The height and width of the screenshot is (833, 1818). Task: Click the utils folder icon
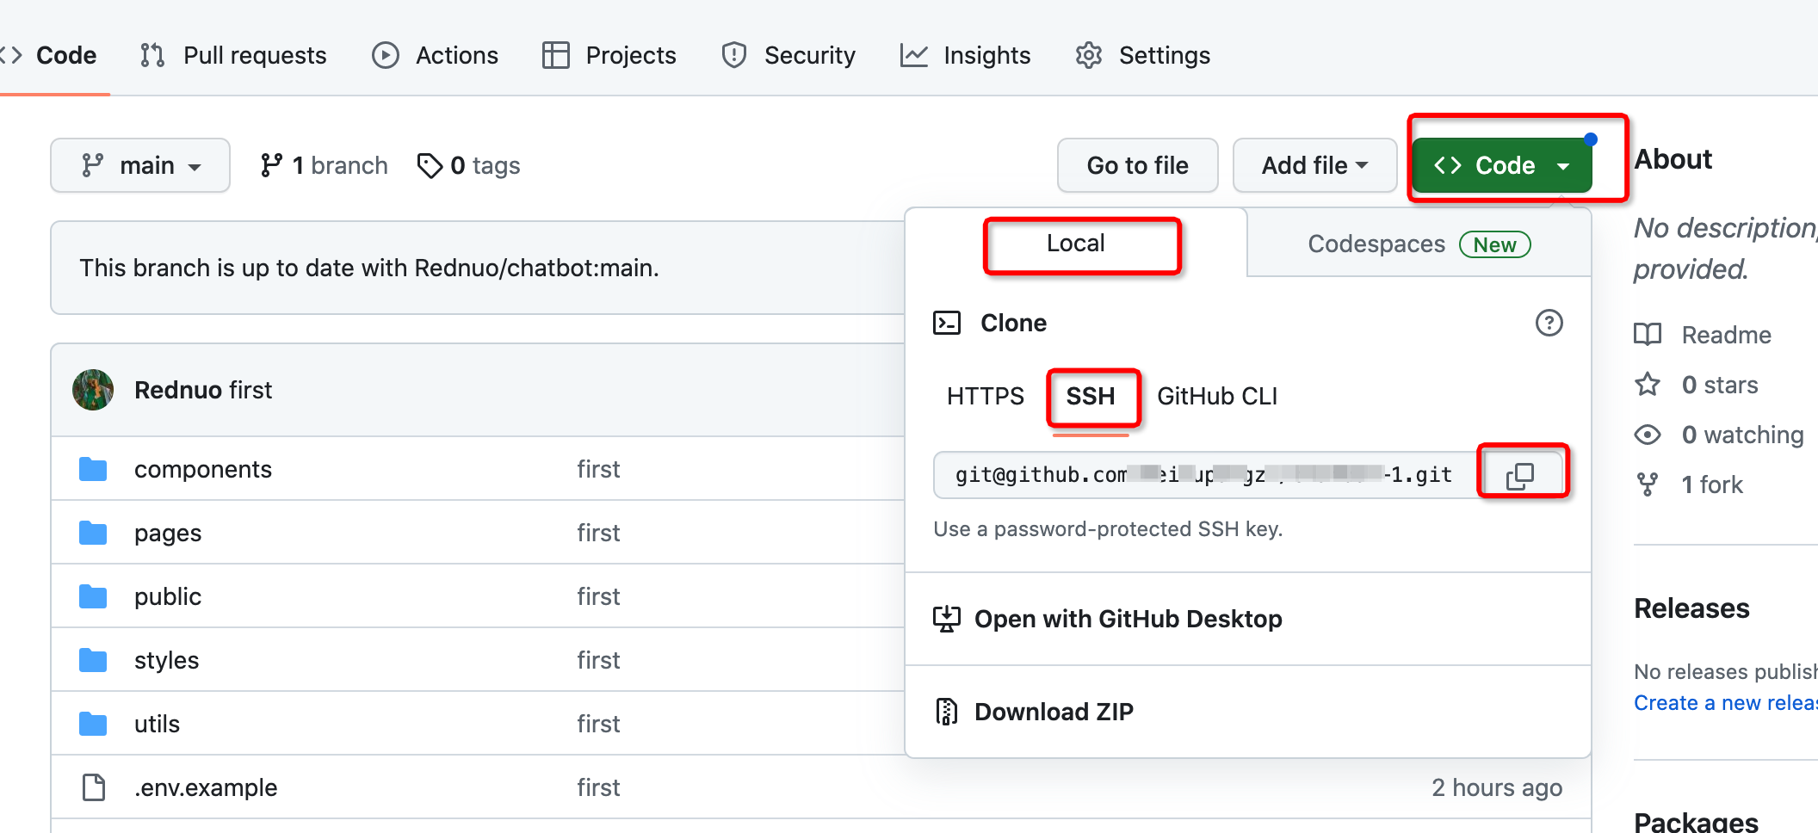[93, 724]
